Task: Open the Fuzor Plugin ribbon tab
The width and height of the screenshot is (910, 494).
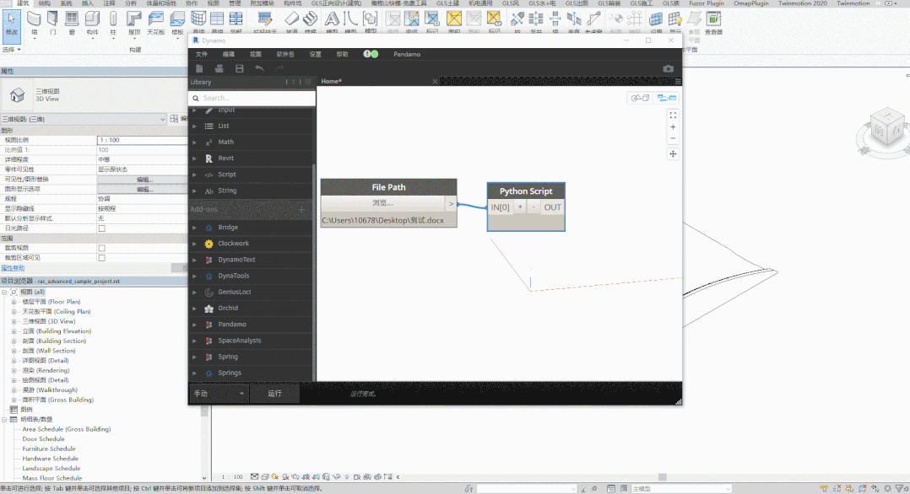Action: (x=707, y=3)
